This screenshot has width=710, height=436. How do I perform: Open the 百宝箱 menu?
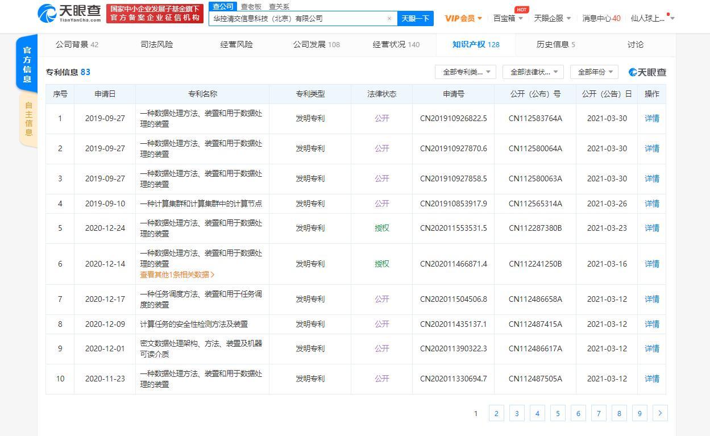click(x=508, y=18)
